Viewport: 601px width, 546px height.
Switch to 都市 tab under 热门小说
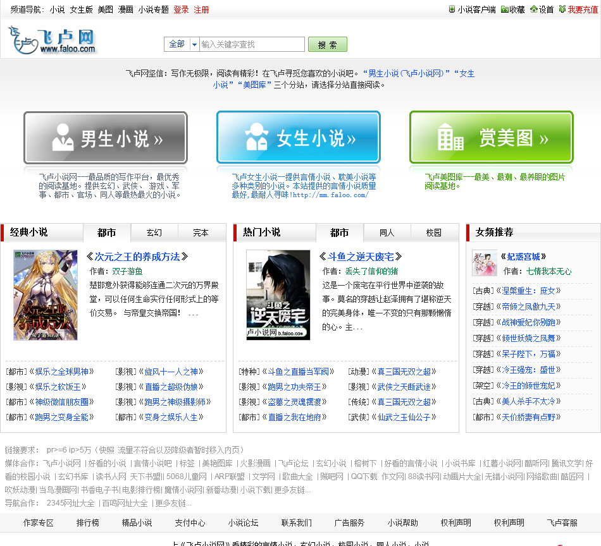click(339, 233)
